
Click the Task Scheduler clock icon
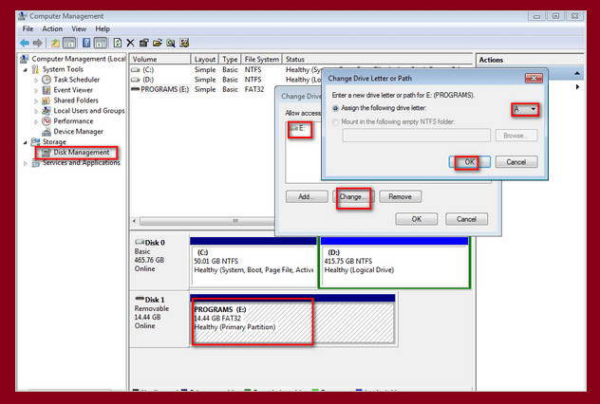[x=47, y=80]
